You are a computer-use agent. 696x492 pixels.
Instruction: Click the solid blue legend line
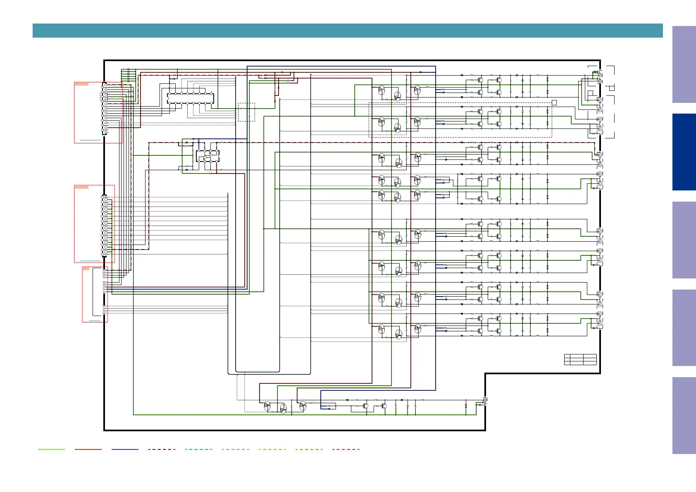(x=125, y=449)
